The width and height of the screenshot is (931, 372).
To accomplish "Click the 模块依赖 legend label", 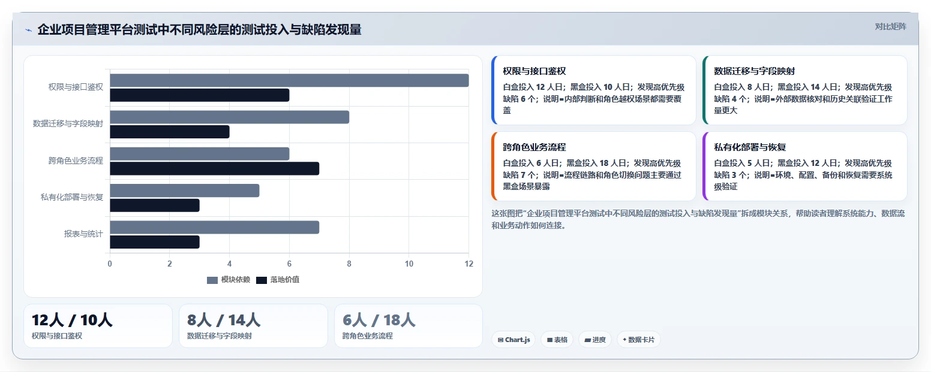I will (236, 280).
